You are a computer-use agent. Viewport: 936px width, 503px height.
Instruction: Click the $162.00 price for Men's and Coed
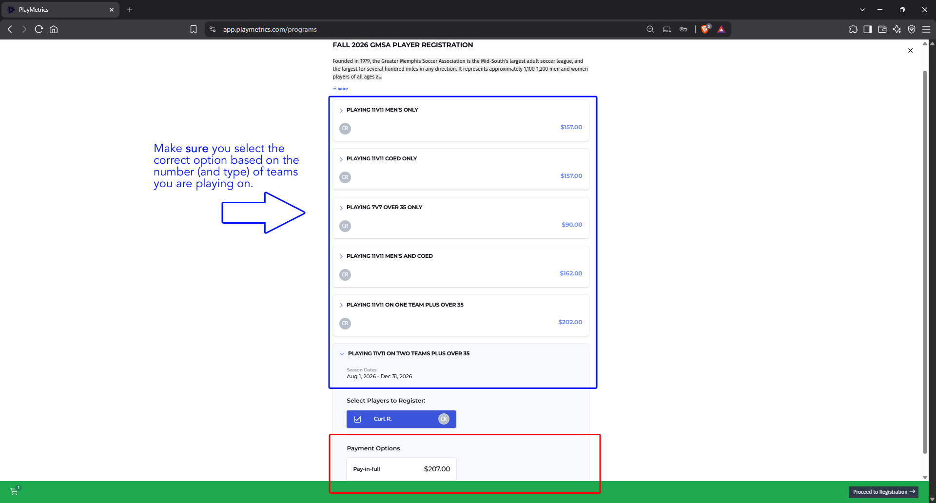coord(571,273)
